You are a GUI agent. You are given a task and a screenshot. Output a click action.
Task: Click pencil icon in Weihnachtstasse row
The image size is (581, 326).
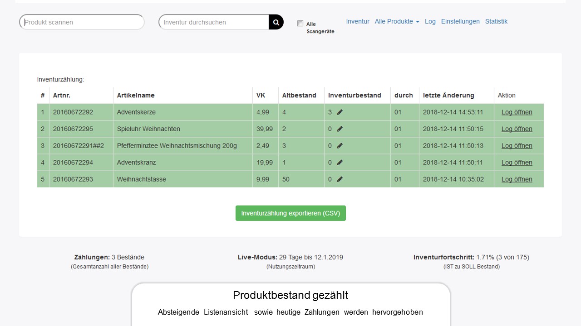(x=340, y=179)
